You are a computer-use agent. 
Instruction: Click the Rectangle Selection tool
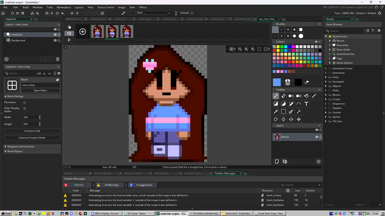(283, 111)
